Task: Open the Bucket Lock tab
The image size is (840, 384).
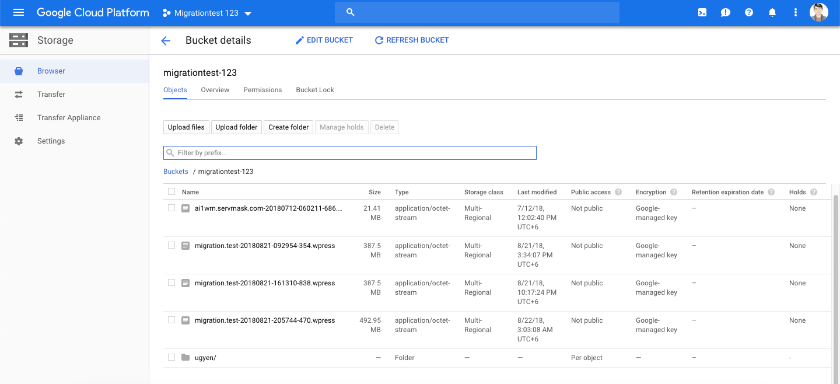Action: point(315,90)
